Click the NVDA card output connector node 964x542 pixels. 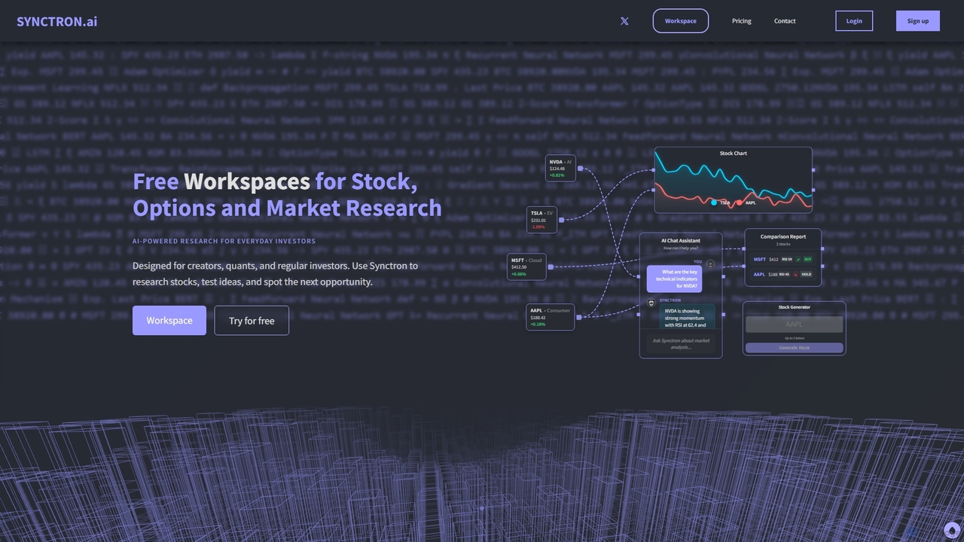pyautogui.click(x=580, y=169)
